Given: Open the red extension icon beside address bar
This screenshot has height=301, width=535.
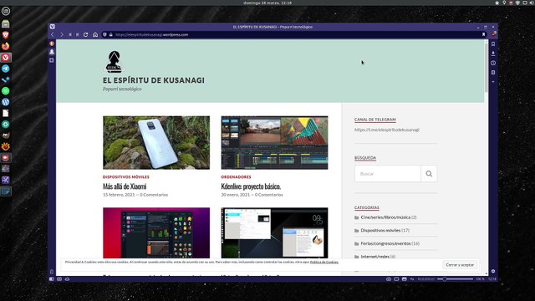Looking at the screenshot, I should coord(493,34).
